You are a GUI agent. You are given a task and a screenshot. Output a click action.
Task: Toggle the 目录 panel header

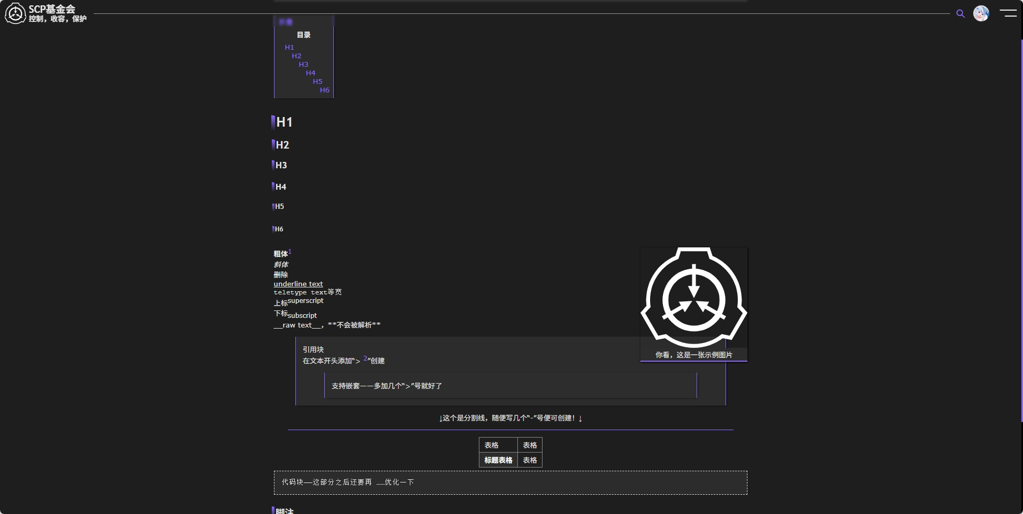[x=303, y=35]
